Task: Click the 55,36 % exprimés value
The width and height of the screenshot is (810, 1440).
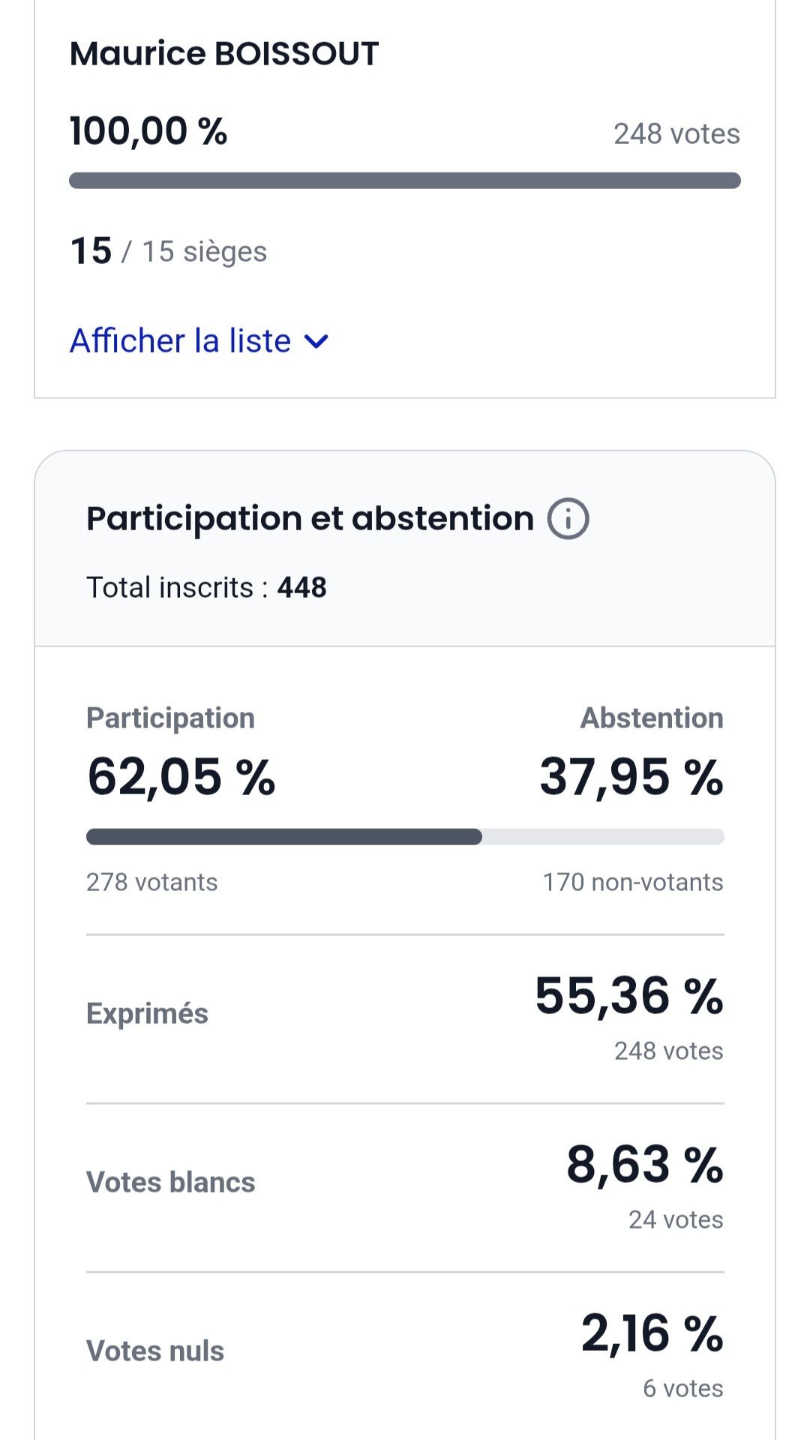Action: coord(628,996)
